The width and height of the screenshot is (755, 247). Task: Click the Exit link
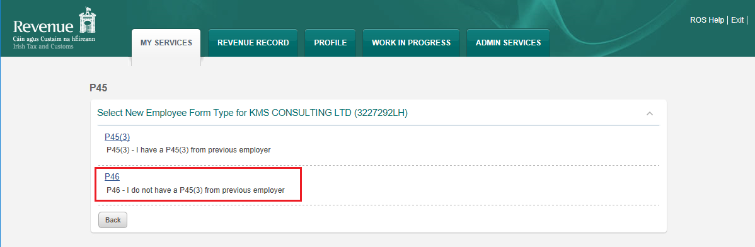pos(737,20)
